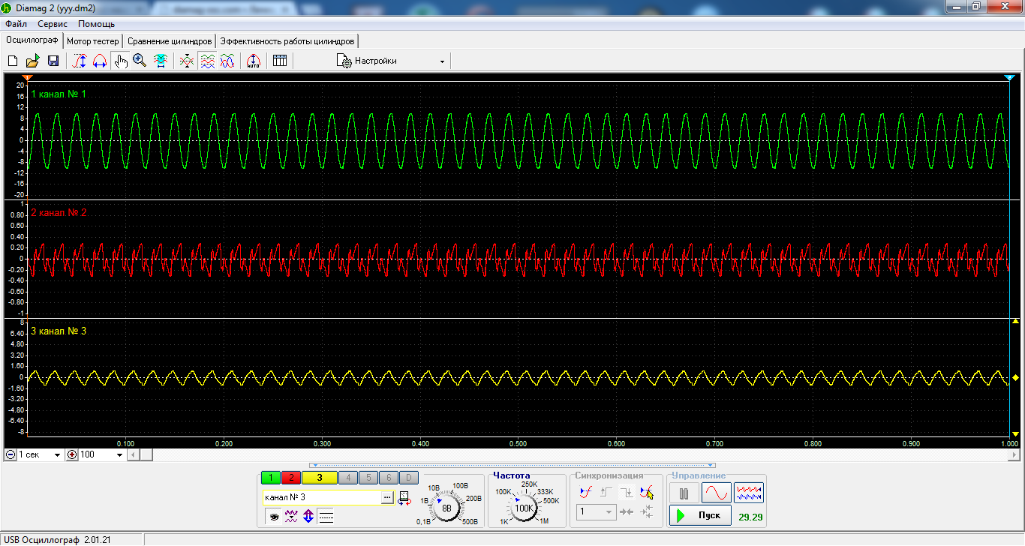Save oscillogram with the floppy disk icon
Image resolution: width=1025 pixels, height=546 pixels.
coord(53,61)
